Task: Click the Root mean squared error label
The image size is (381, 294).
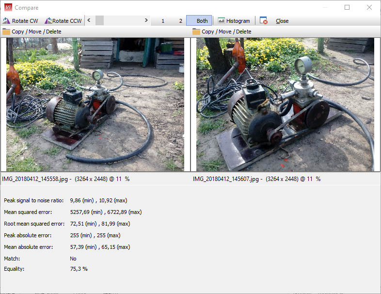Action: 34,224
